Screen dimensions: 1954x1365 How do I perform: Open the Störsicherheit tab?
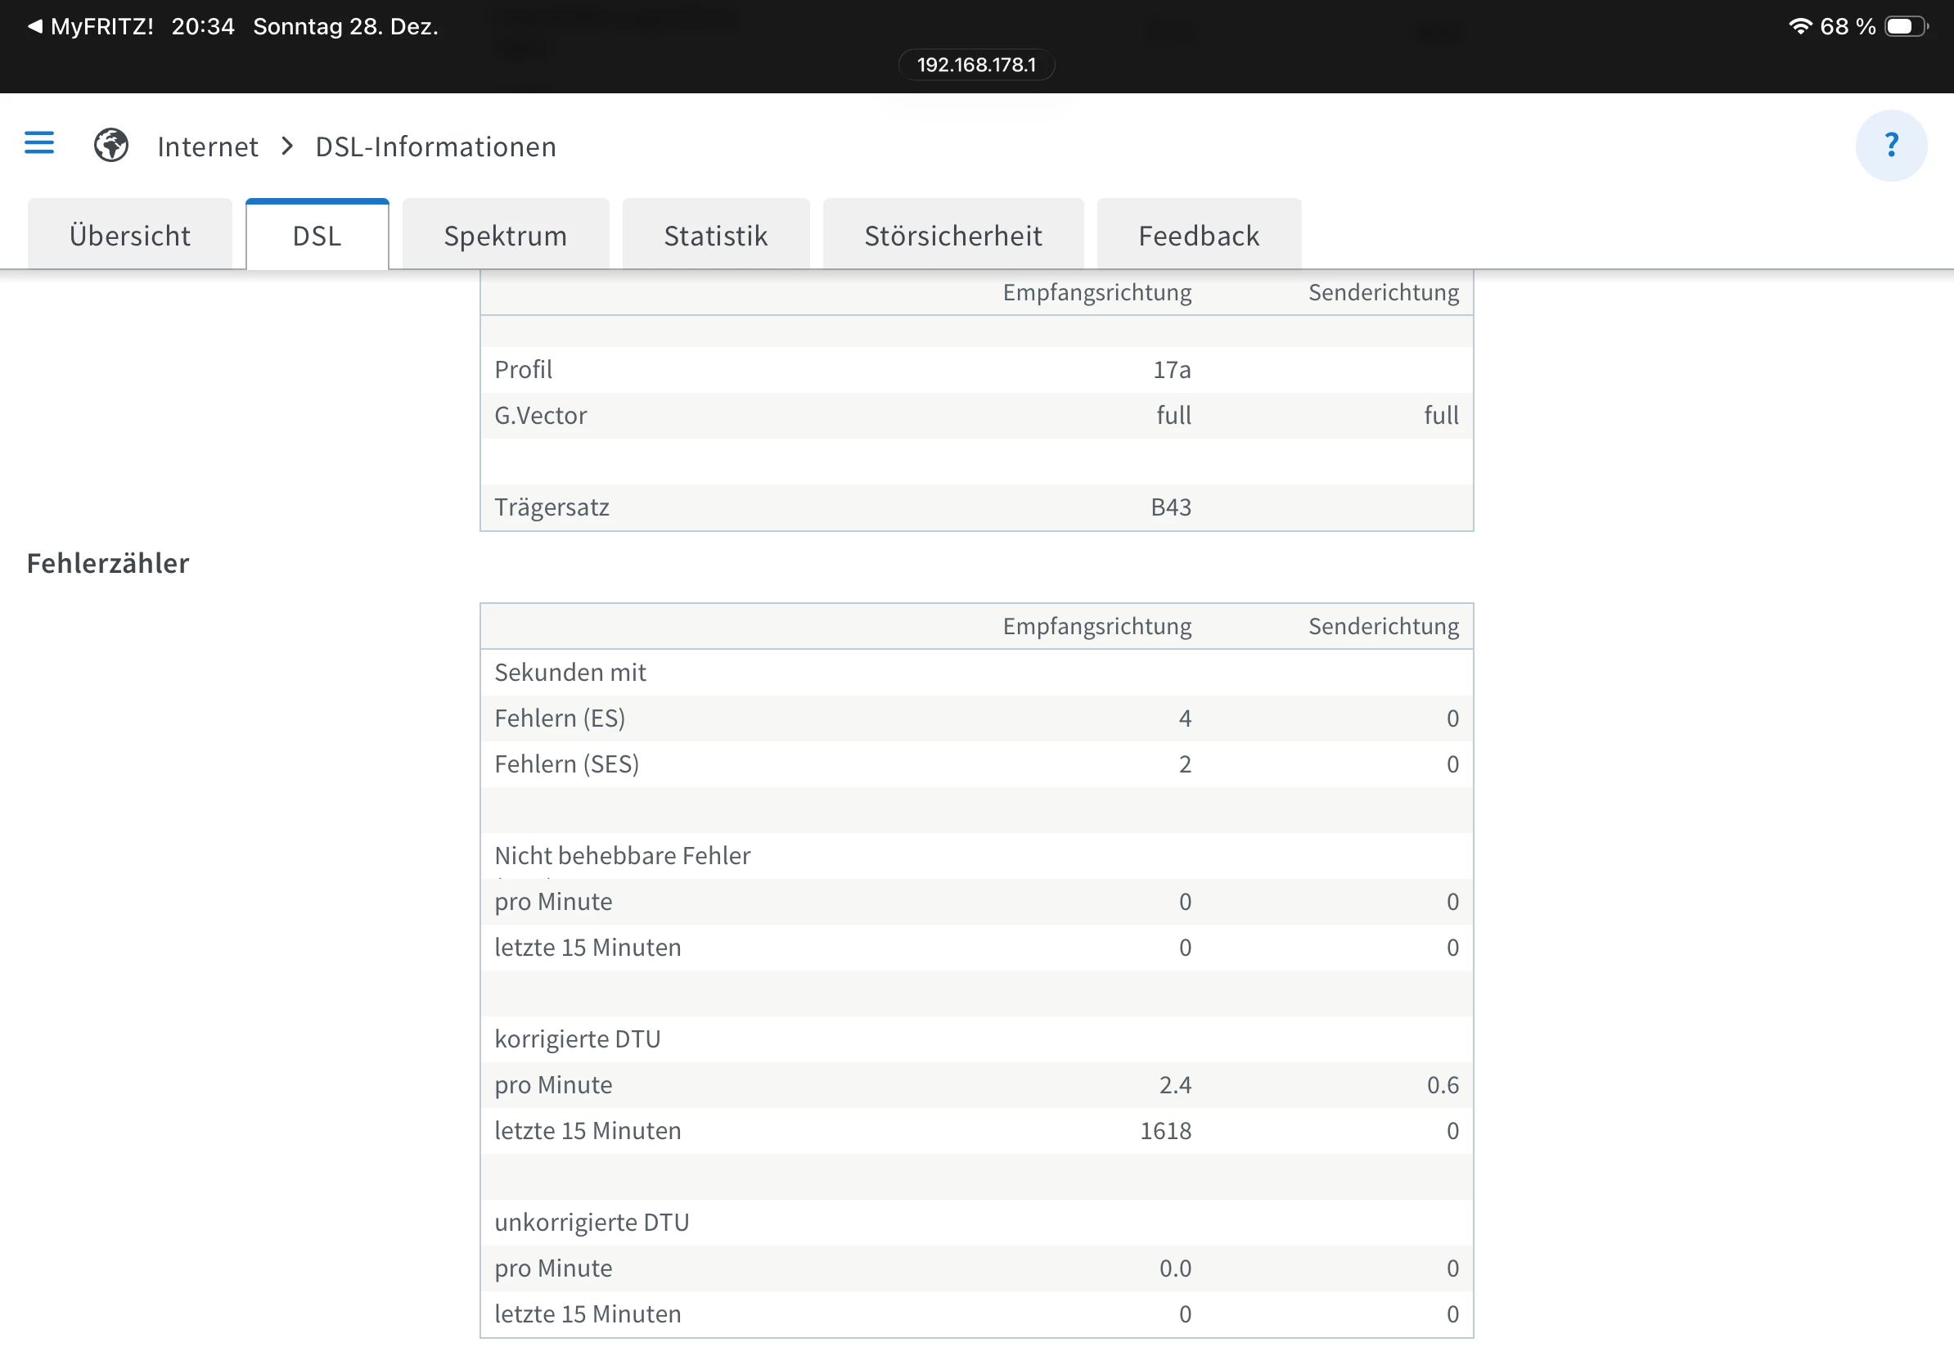click(952, 235)
